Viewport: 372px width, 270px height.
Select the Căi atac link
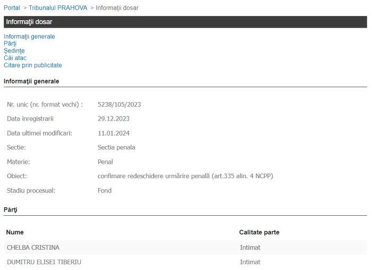[15, 58]
